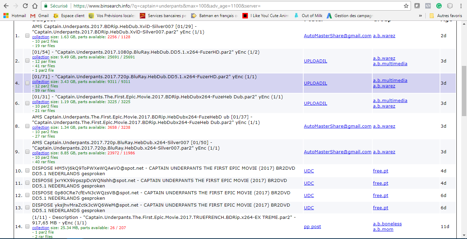Open group a.b.boneless in result 14

click(x=387, y=224)
